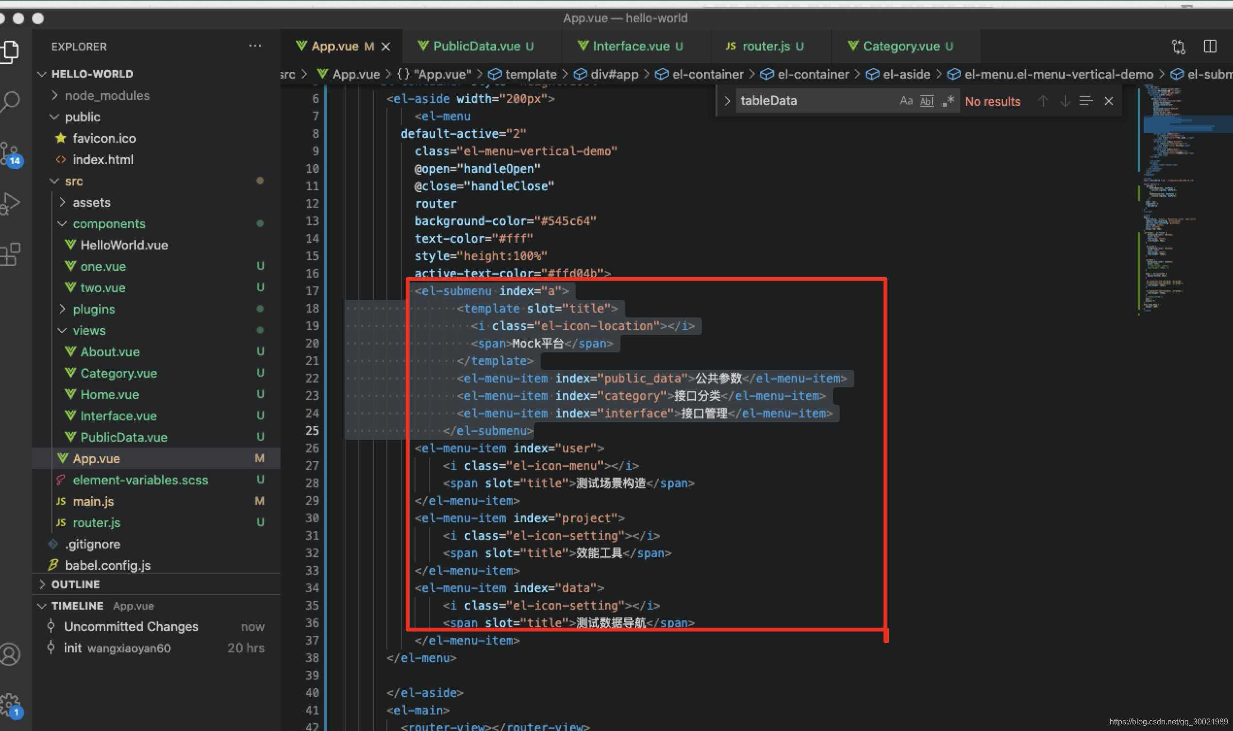The height and width of the screenshot is (731, 1233).
Task: Open Explorer more actions ellipsis
Action: 255,46
